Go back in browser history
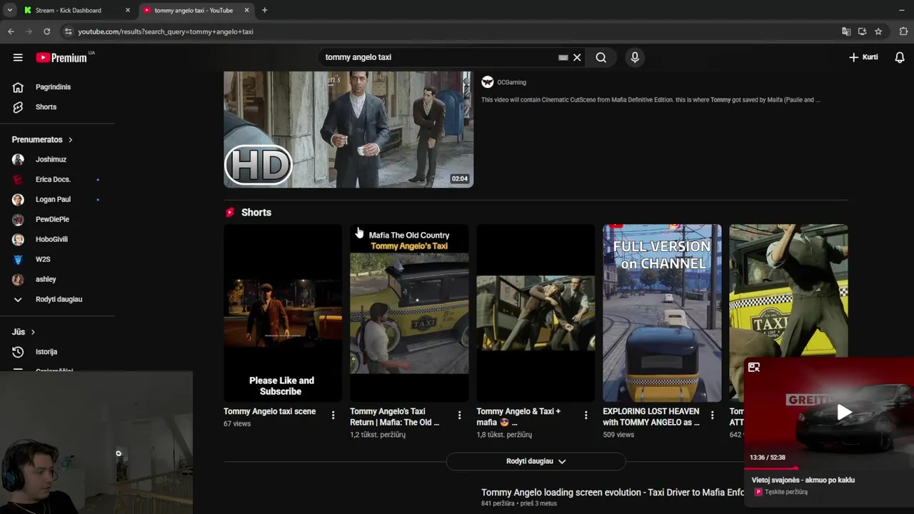Image resolution: width=914 pixels, height=514 pixels. [11, 31]
